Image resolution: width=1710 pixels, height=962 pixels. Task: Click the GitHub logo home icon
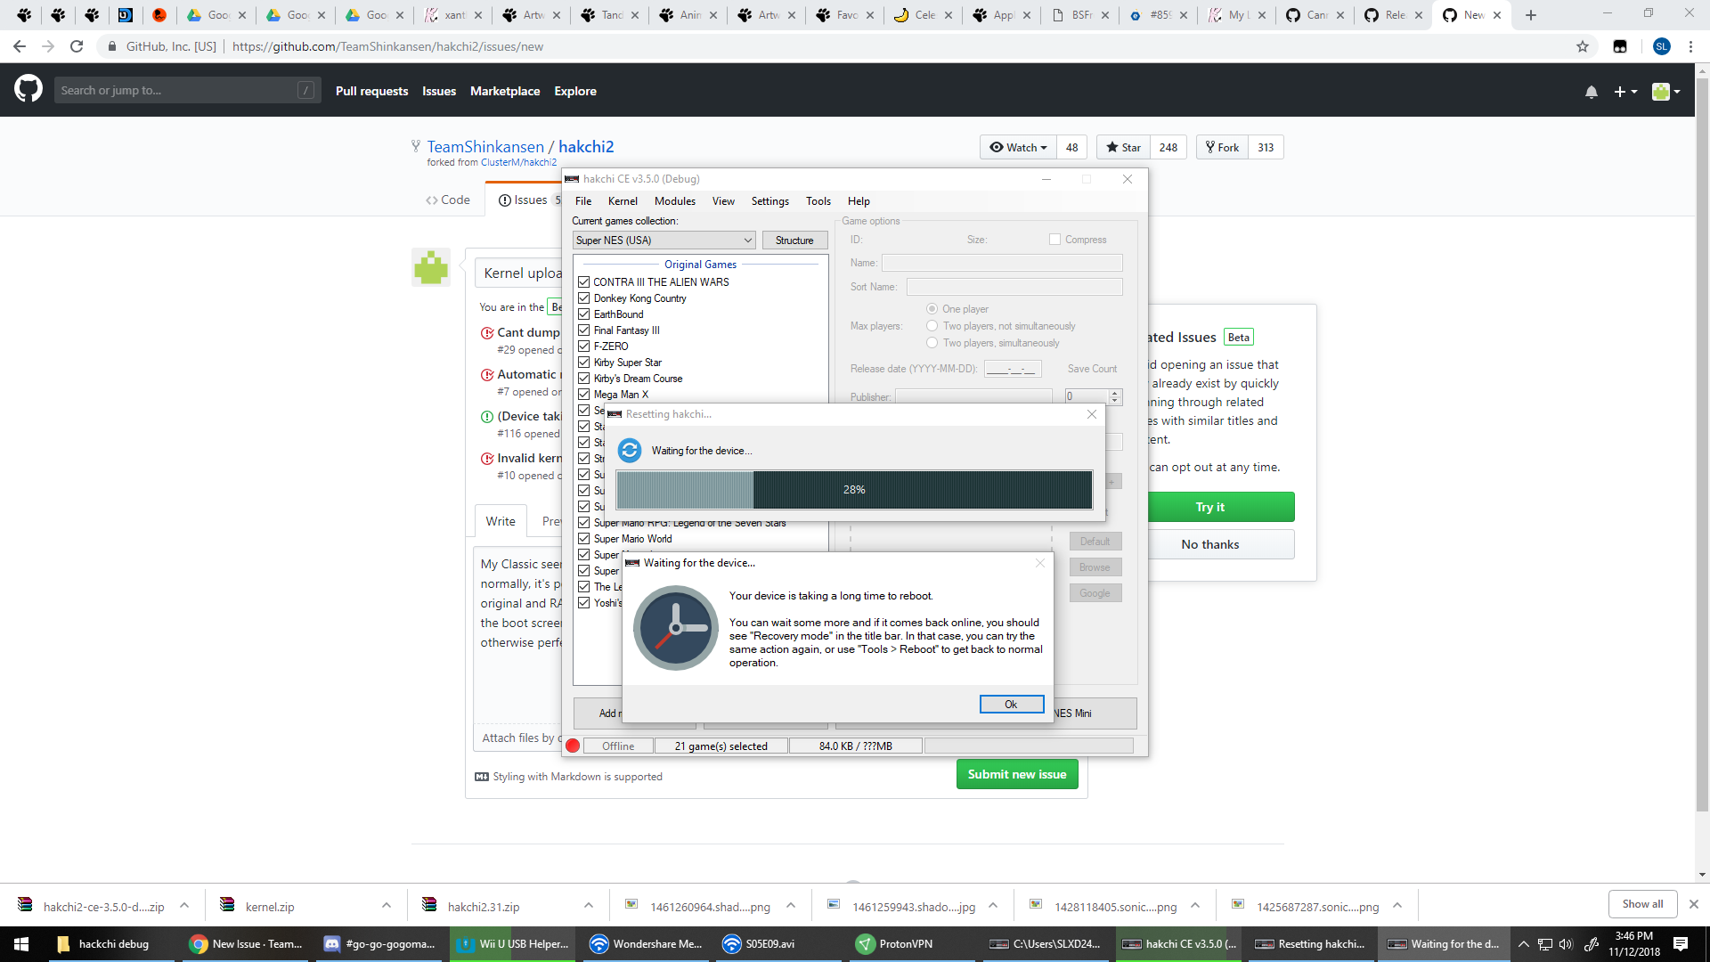[28, 89]
